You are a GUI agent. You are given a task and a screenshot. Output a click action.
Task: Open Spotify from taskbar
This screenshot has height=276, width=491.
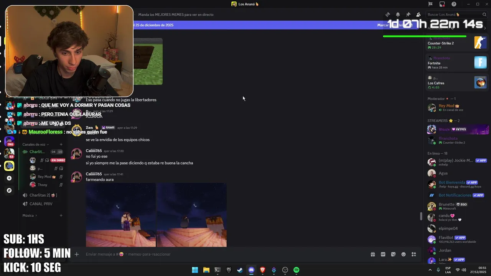(x=296, y=270)
